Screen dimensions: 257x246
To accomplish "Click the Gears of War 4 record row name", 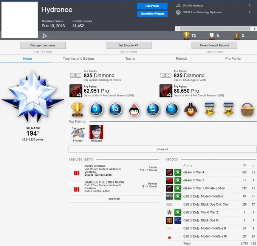I will point(194,172).
